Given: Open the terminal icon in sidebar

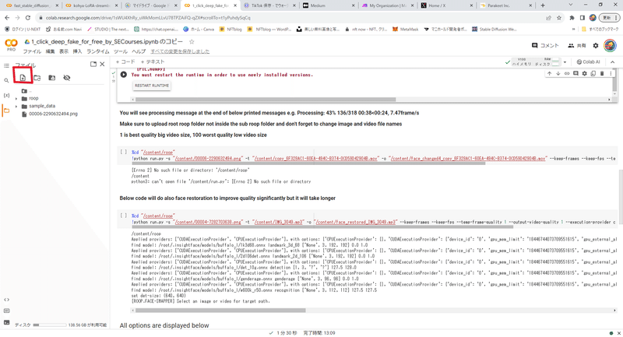Looking at the screenshot, I should [6, 322].
